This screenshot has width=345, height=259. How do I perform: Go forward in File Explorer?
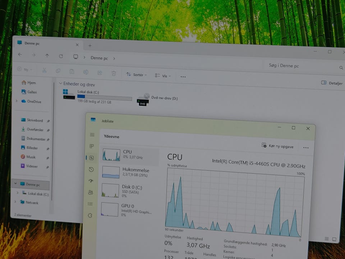click(x=34, y=55)
